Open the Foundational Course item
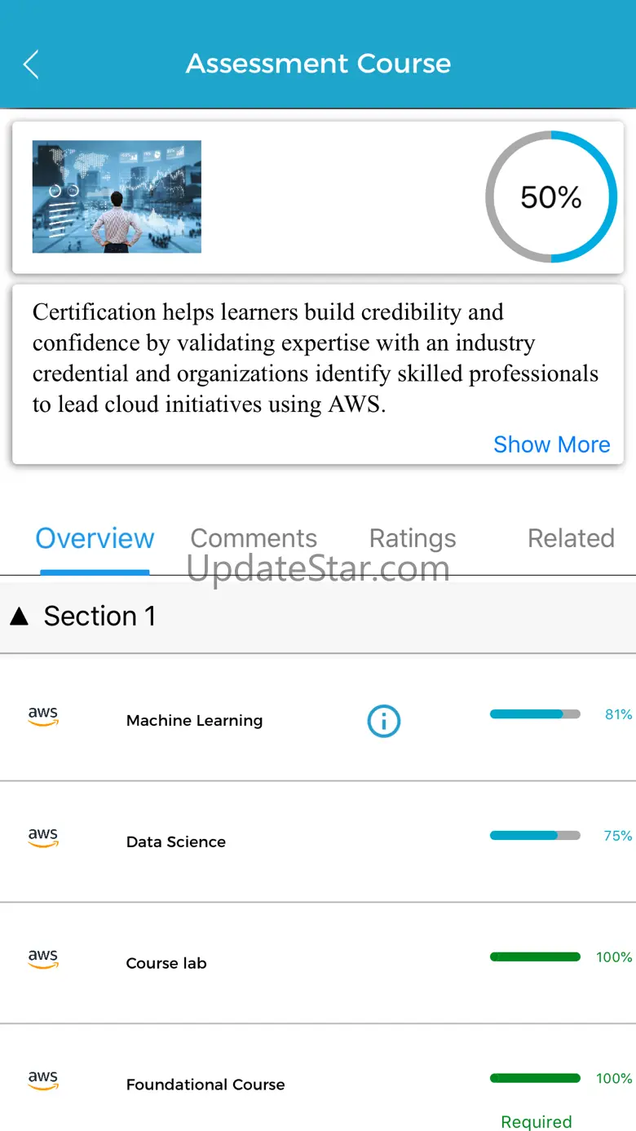 click(x=318, y=1078)
